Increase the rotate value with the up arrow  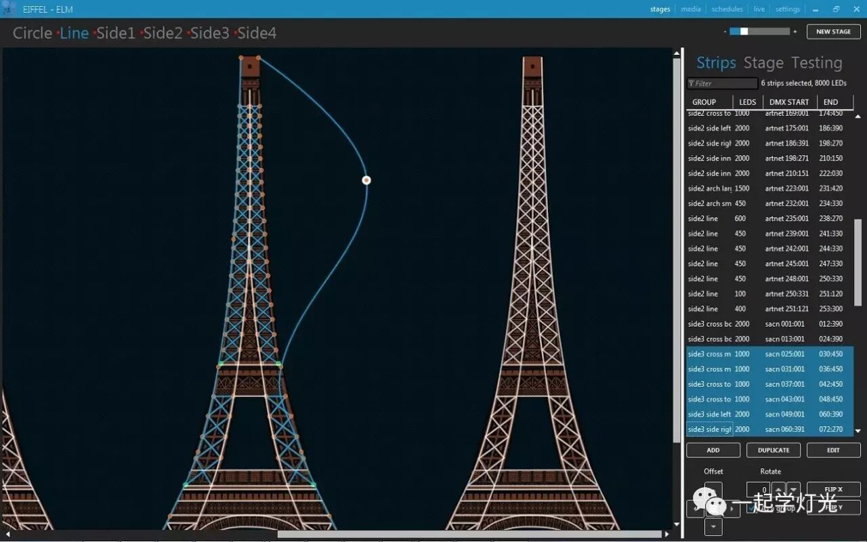point(779,489)
